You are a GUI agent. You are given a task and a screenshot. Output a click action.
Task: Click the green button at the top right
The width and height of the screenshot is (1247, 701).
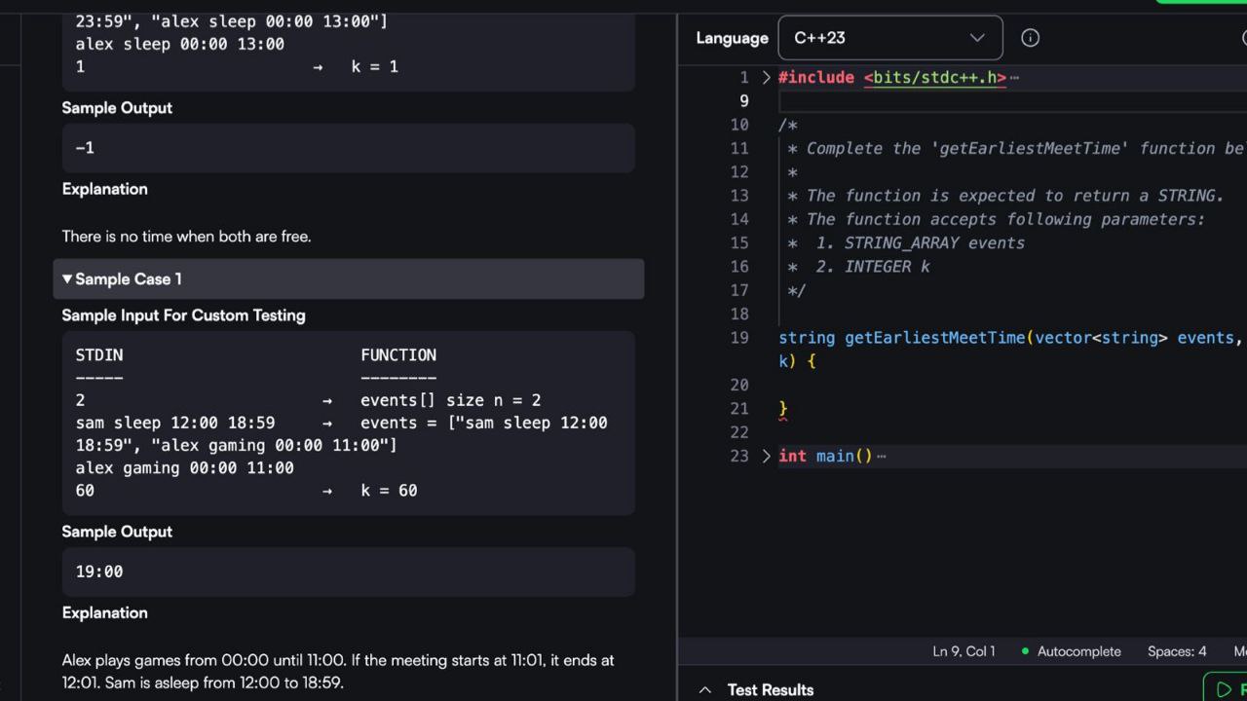pyautogui.click(x=1200, y=2)
